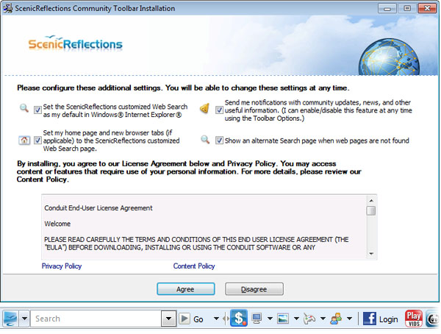Uncheck the home page setting checkbox
The height and width of the screenshot is (334, 441).
click(x=37, y=140)
